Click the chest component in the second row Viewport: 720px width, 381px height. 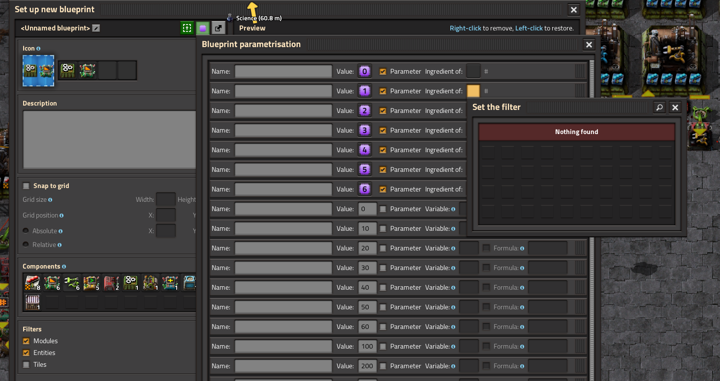coord(32,302)
